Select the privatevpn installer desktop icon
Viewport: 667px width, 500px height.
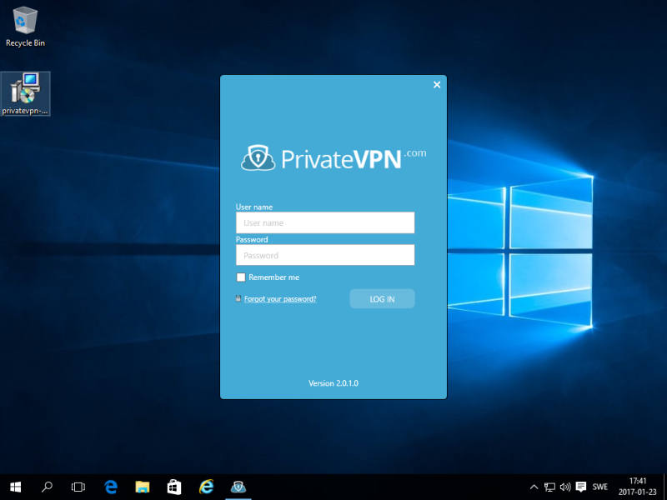pyautogui.click(x=26, y=93)
